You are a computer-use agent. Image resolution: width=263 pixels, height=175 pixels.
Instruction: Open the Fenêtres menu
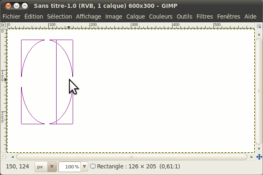pyautogui.click(x=228, y=17)
